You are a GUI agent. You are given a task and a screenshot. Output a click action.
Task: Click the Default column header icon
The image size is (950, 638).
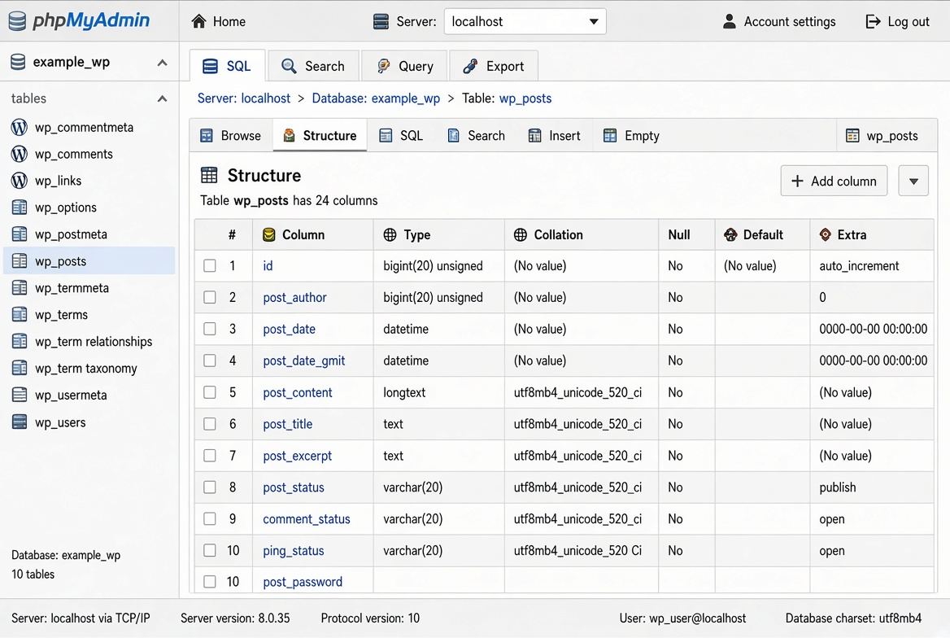coord(730,234)
